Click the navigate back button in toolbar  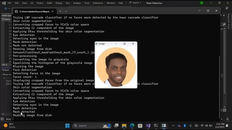tap(6, 8)
